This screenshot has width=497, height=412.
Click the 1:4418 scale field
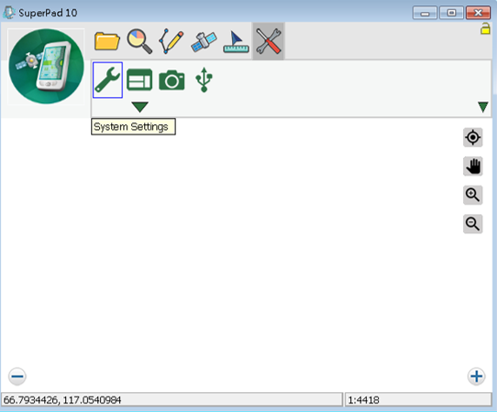pos(418,400)
